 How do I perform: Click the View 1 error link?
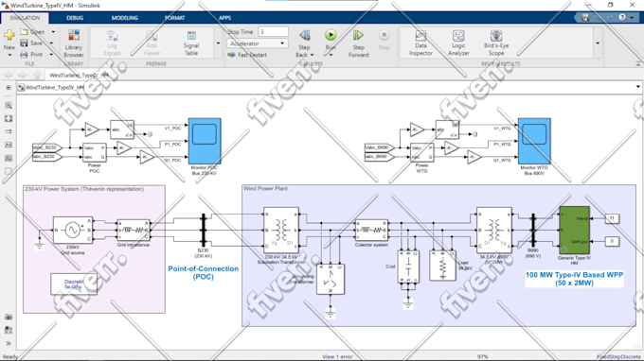coord(337,356)
